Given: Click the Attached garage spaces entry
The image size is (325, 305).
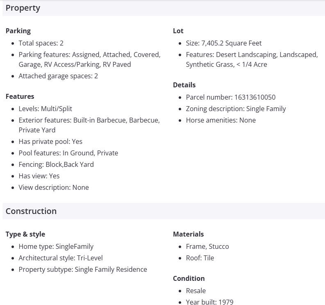Looking at the screenshot, I should click(x=58, y=76).
